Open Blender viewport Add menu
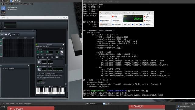The width and height of the screenshot is (195, 110). 26,4
